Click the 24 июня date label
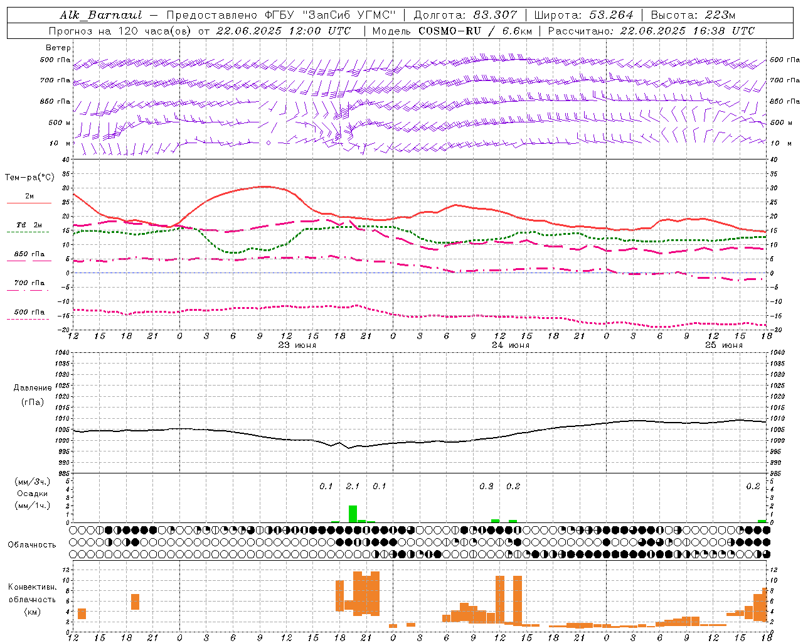803x643 pixels. click(x=511, y=345)
